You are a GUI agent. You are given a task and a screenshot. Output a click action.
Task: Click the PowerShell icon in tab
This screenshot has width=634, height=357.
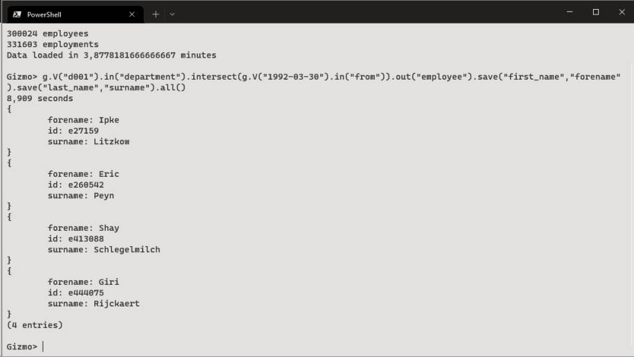[17, 15]
